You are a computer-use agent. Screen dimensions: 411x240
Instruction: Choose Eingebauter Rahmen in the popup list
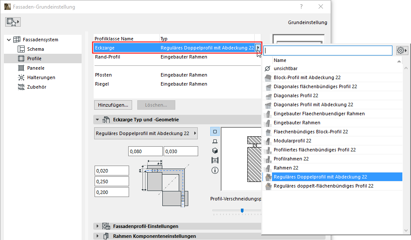coord(332,123)
